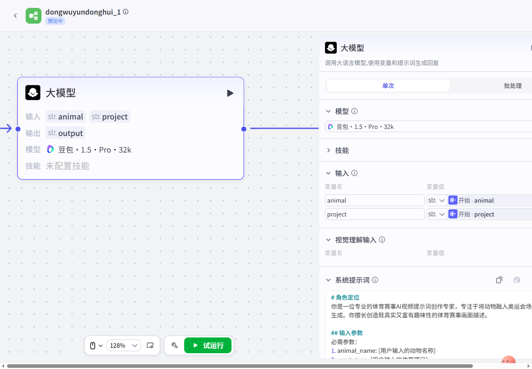The width and height of the screenshot is (532, 369).
Task: Open the 128% zoom level dropdown
Action: [x=124, y=345]
